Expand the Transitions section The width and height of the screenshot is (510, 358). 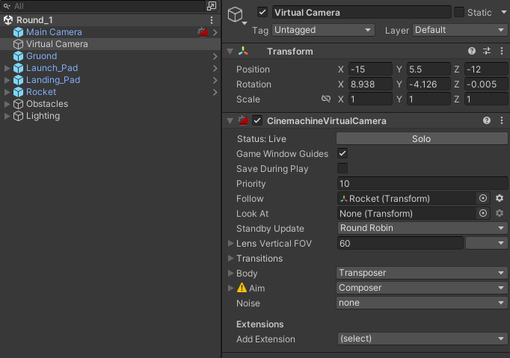[230, 258]
